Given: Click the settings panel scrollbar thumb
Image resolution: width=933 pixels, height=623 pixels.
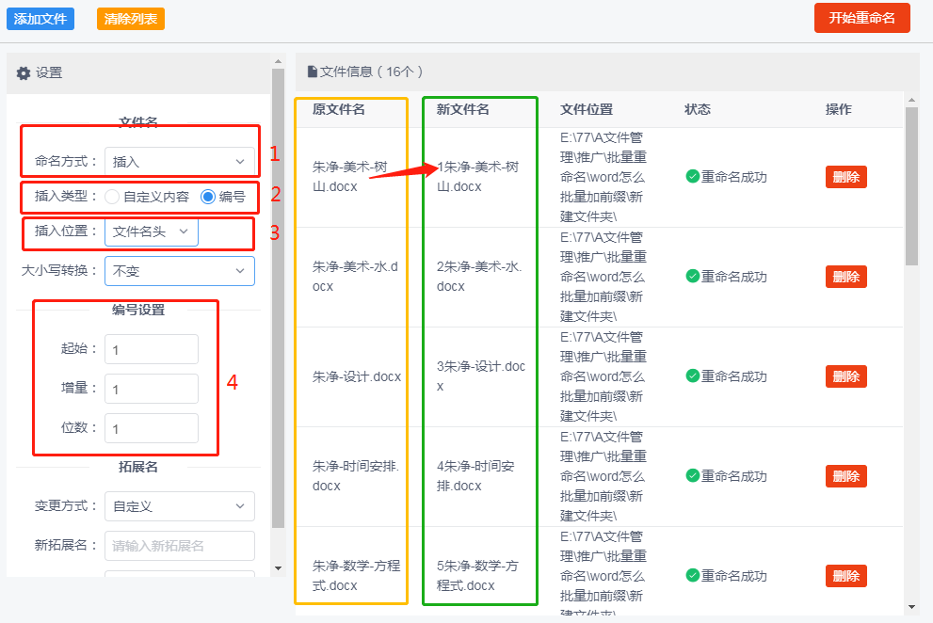Looking at the screenshot, I should pos(278,297).
